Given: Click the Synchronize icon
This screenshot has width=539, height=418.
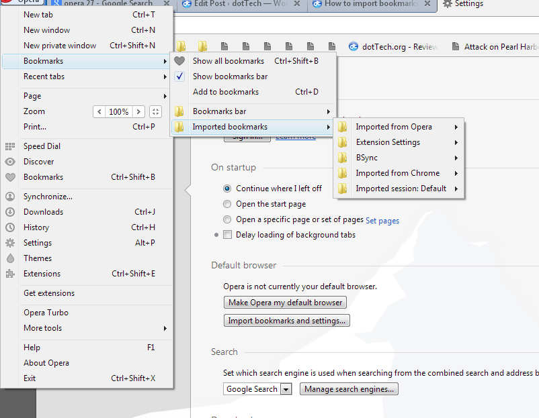Looking at the screenshot, I should 9,196.
